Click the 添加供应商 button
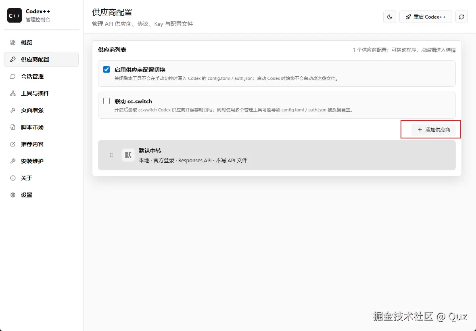 pyautogui.click(x=434, y=130)
